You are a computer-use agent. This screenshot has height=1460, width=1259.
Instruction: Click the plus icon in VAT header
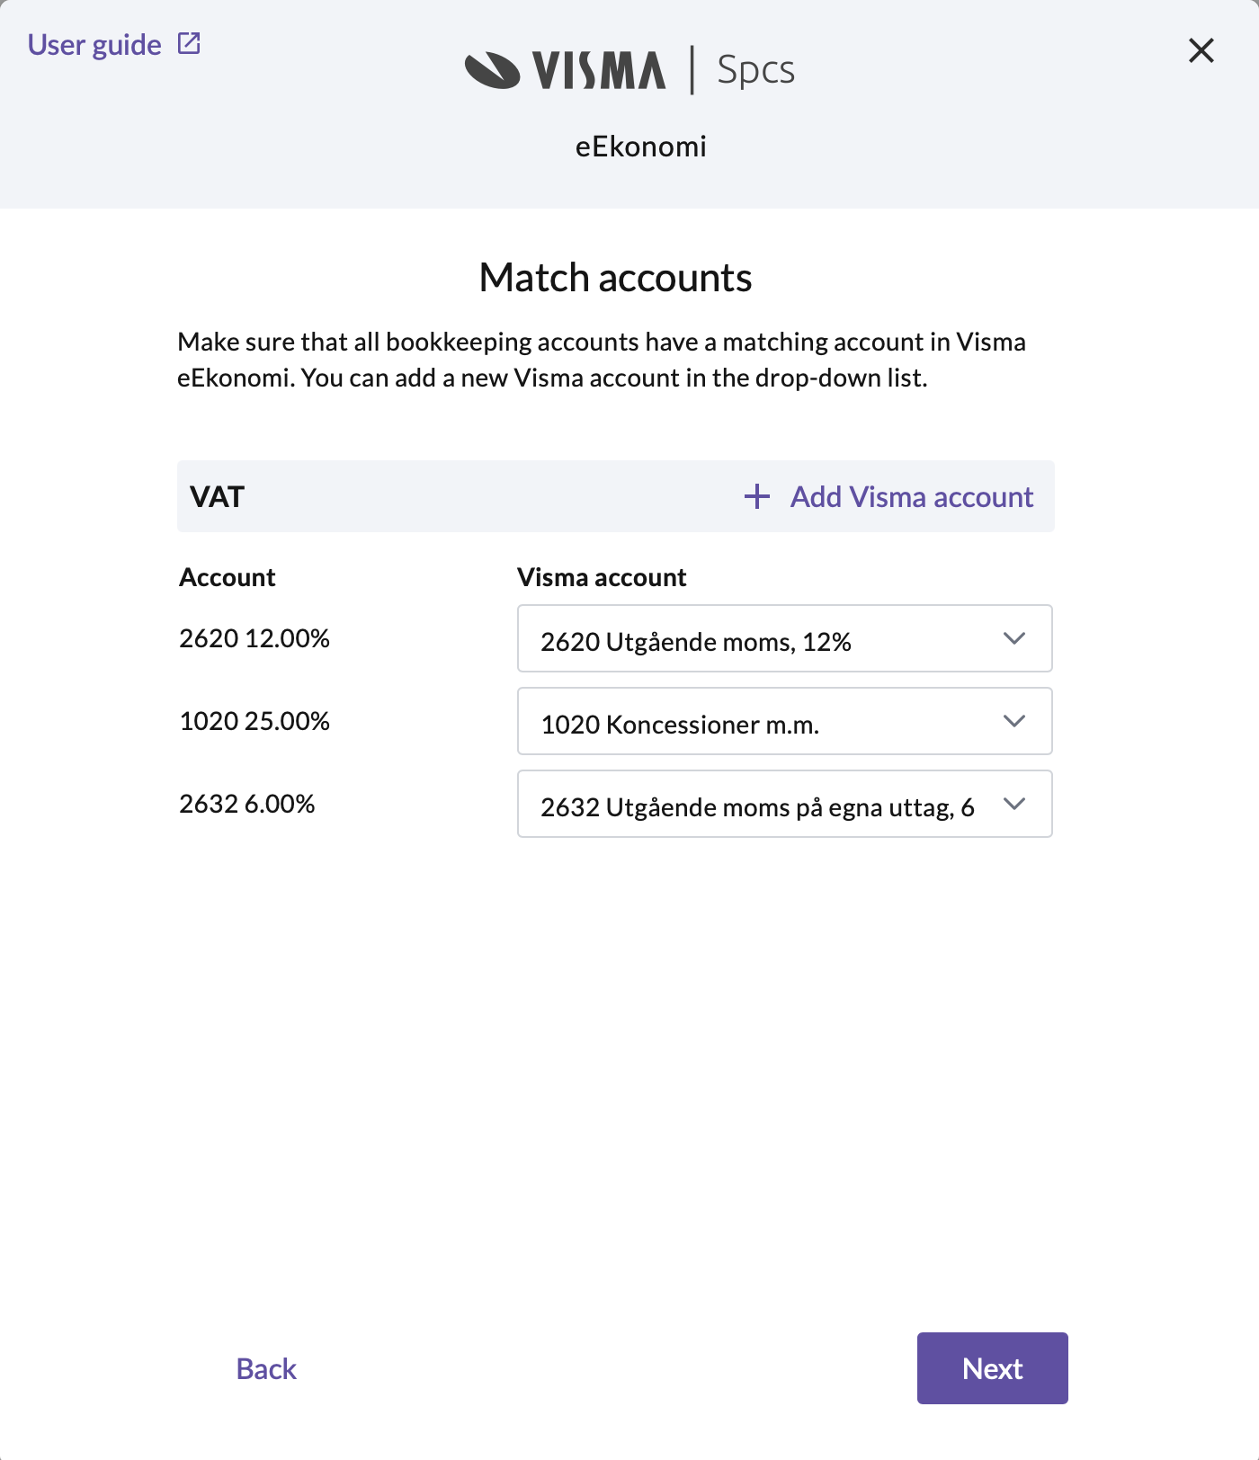pyautogui.click(x=757, y=496)
